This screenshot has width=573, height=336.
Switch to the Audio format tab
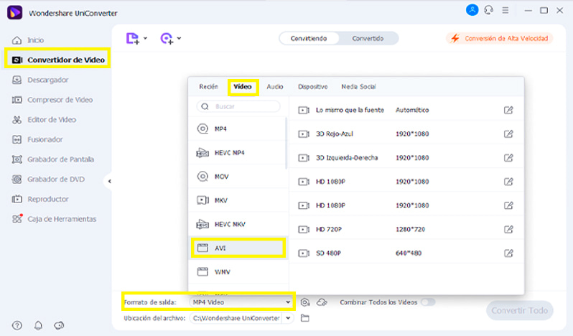coord(275,87)
